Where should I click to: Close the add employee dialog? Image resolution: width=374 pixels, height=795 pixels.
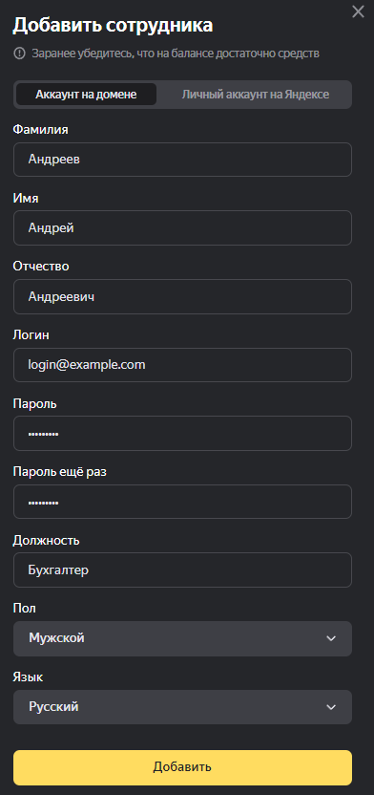(x=358, y=12)
